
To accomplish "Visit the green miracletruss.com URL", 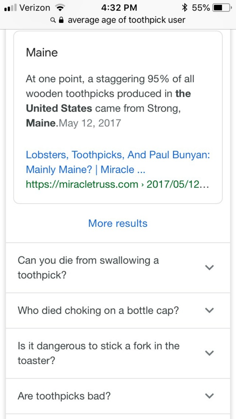I will [x=117, y=184].
